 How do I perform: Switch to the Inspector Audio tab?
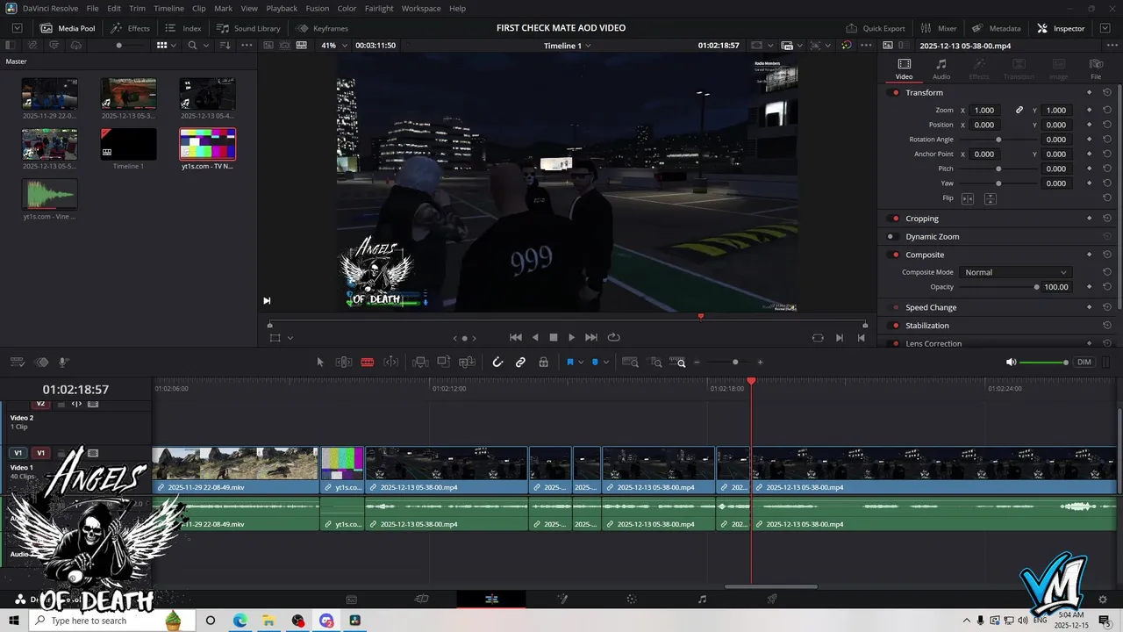(x=941, y=69)
